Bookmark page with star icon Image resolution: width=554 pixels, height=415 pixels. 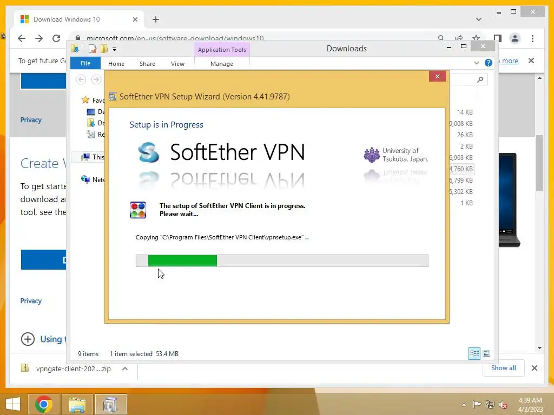click(476, 38)
